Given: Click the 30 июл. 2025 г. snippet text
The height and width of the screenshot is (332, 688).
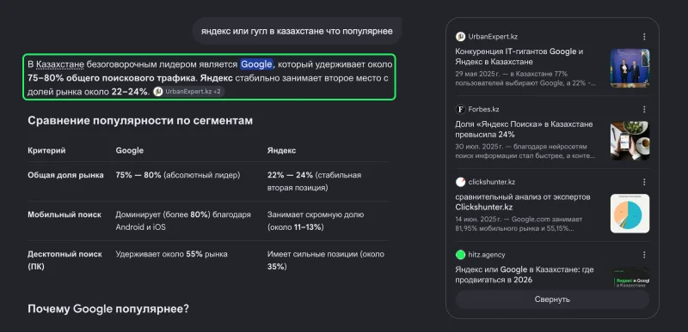Looking at the screenshot, I should pyautogui.click(x=525, y=151).
